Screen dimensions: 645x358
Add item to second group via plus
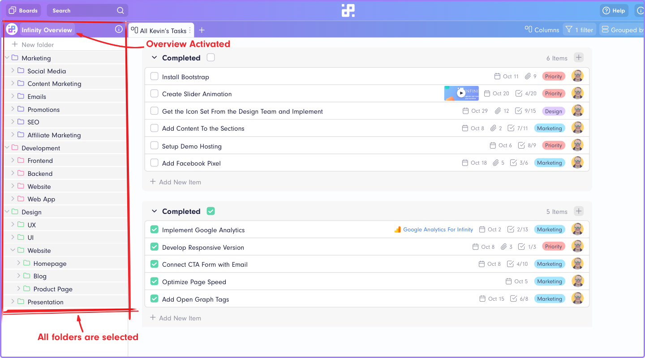tap(579, 211)
